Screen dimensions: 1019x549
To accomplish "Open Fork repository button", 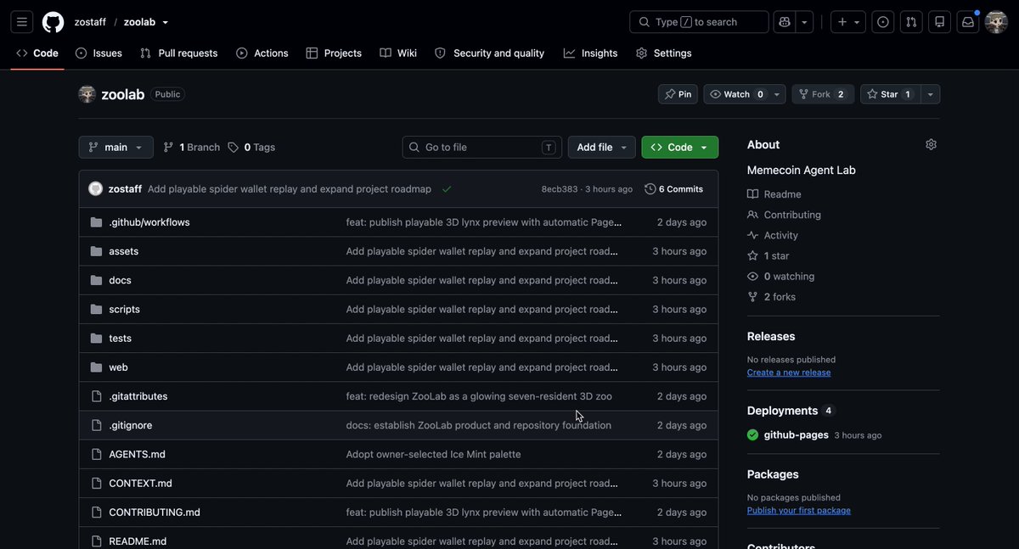I will [x=823, y=94].
